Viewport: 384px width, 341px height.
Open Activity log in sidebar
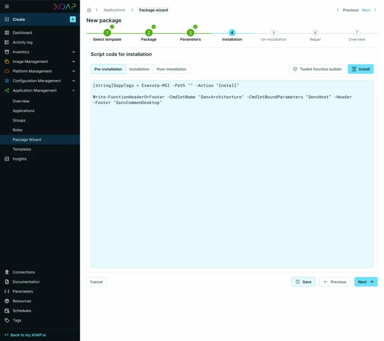pos(22,42)
